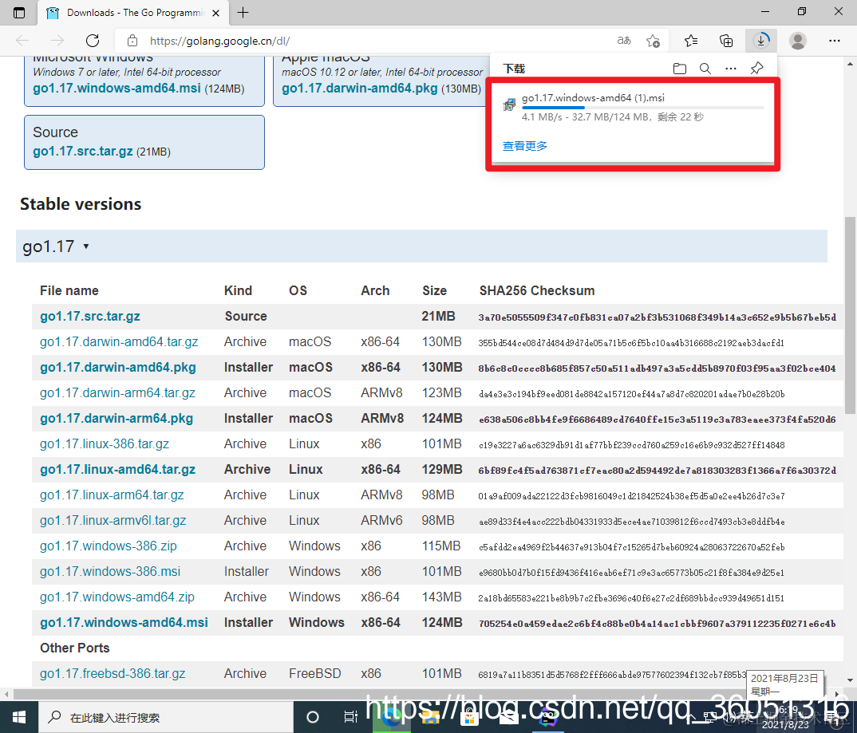Click the 下载 panel title
The width and height of the screenshot is (857, 733).
pyautogui.click(x=514, y=69)
